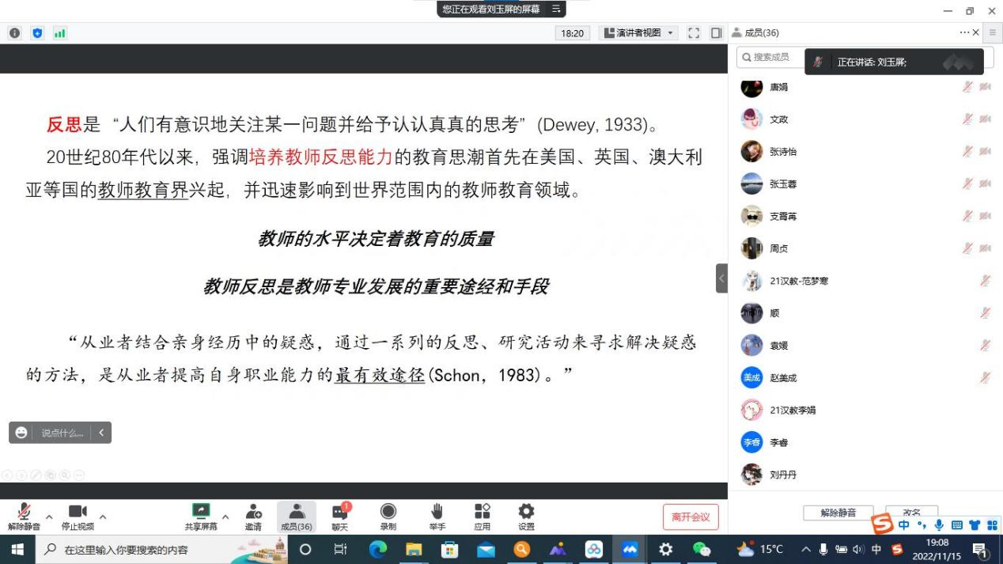Toggle camera with 停止视频
1003x564 pixels.
point(78,517)
